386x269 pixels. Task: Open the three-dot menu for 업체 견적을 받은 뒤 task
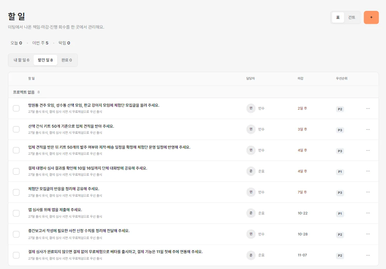368,150
